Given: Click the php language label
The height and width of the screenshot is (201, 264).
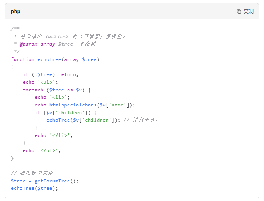Looking at the screenshot, I should pyautogui.click(x=15, y=12).
